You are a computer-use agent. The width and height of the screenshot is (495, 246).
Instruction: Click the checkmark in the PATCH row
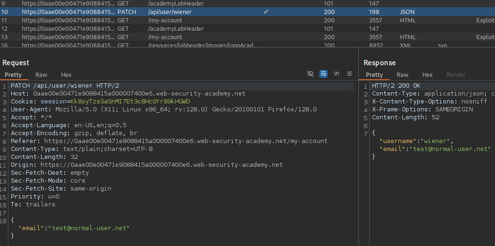pyautogui.click(x=266, y=12)
